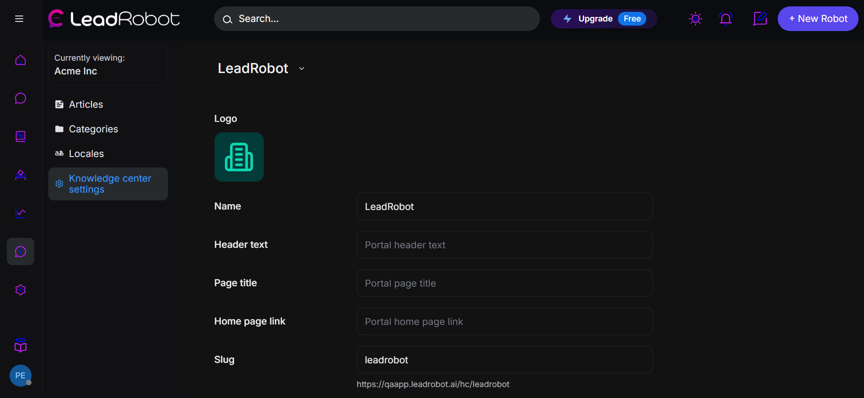This screenshot has height=398, width=864.
Task: Open the Categories section
Action: (108, 129)
